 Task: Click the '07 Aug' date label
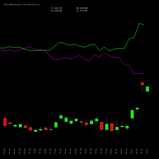25,151
